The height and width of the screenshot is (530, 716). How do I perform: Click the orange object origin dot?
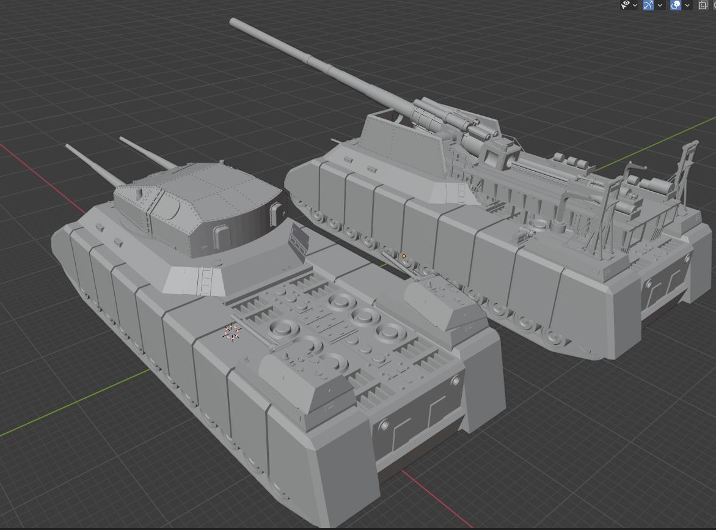(404, 256)
